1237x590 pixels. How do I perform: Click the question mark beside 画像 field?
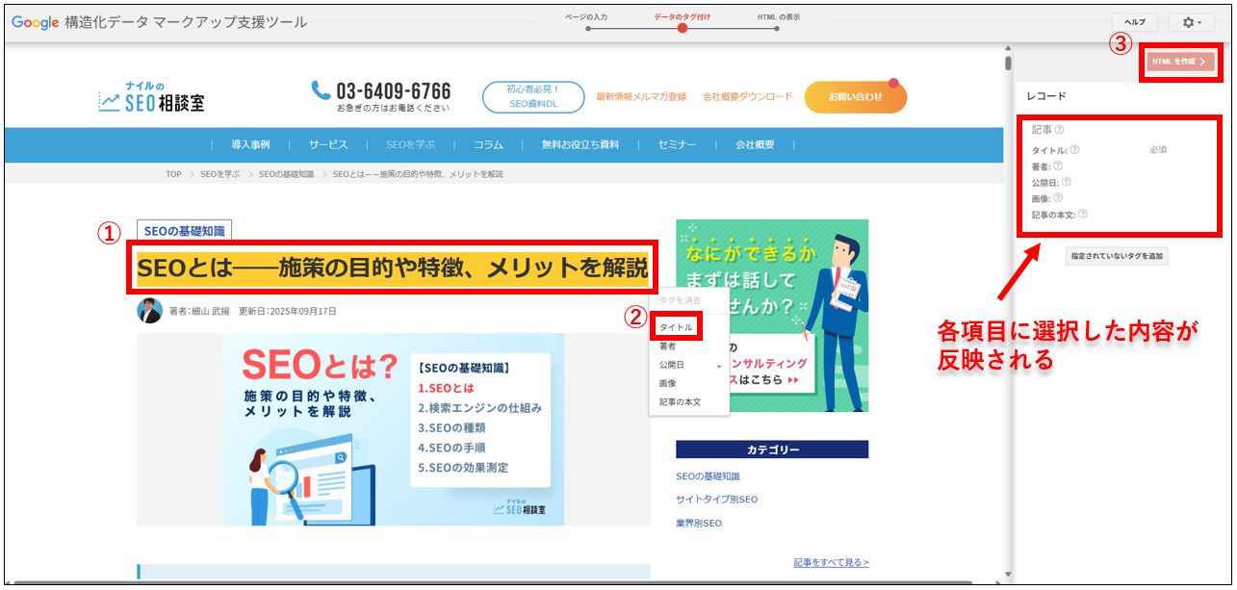(1058, 197)
